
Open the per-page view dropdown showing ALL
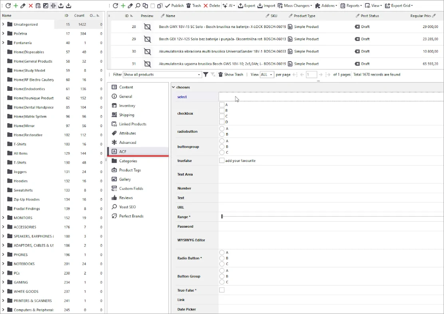coord(267,74)
